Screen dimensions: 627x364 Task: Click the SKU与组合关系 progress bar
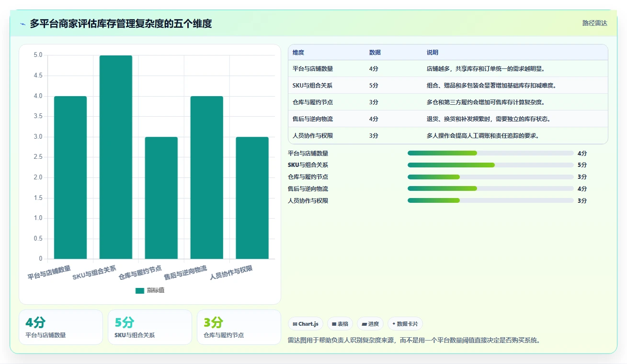point(490,165)
